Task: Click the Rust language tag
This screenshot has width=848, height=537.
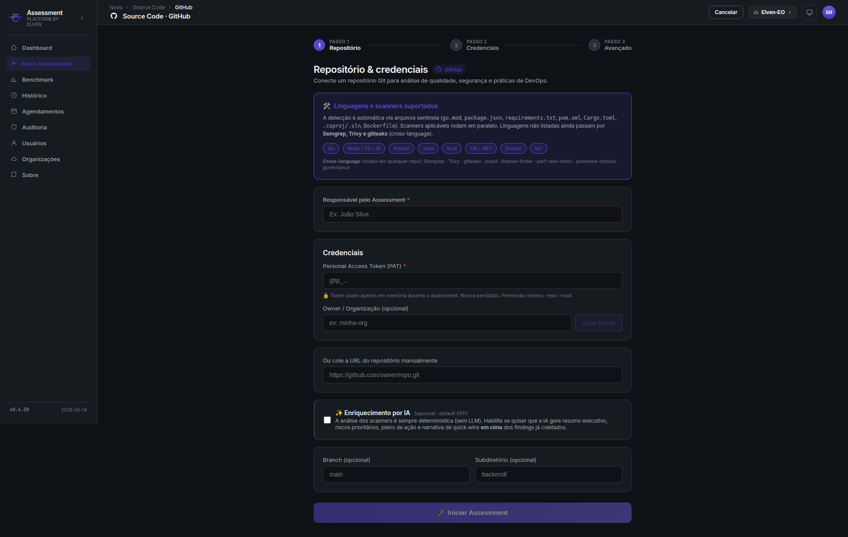Action: (452, 148)
